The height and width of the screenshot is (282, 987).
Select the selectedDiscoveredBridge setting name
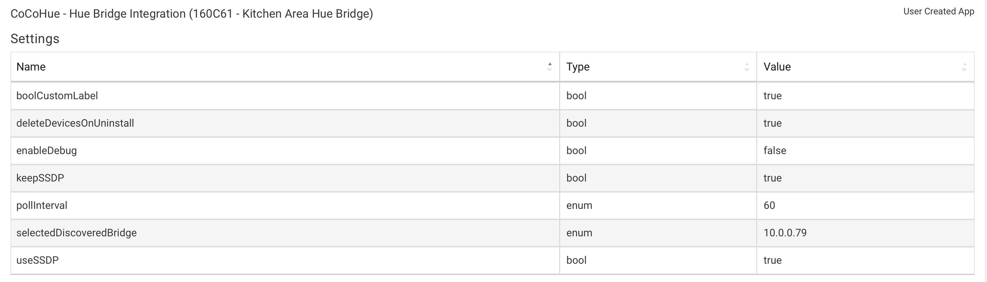coord(76,233)
